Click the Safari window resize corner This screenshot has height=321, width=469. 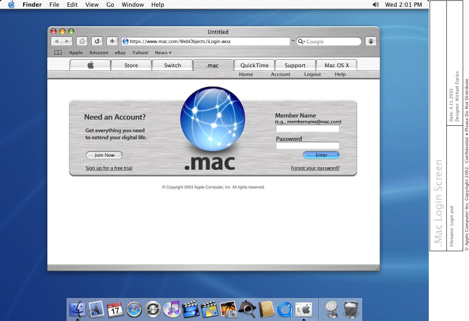(x=377, y=268)
